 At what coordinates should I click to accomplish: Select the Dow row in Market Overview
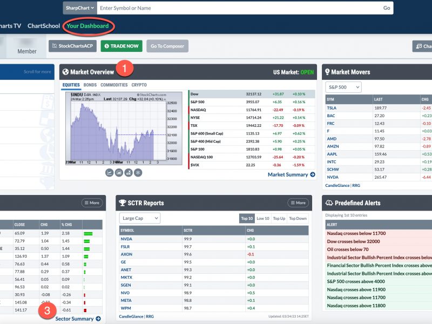[x=252, y=94]
